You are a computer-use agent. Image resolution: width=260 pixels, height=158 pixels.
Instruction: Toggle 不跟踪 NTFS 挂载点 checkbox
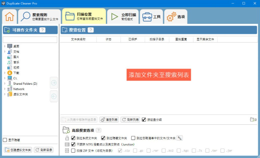tap(73, 144)
